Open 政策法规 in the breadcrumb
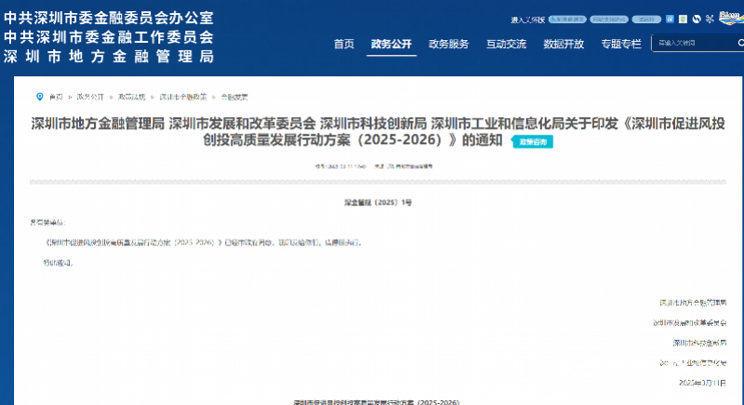Screen dimensions: 744x405 131,97
